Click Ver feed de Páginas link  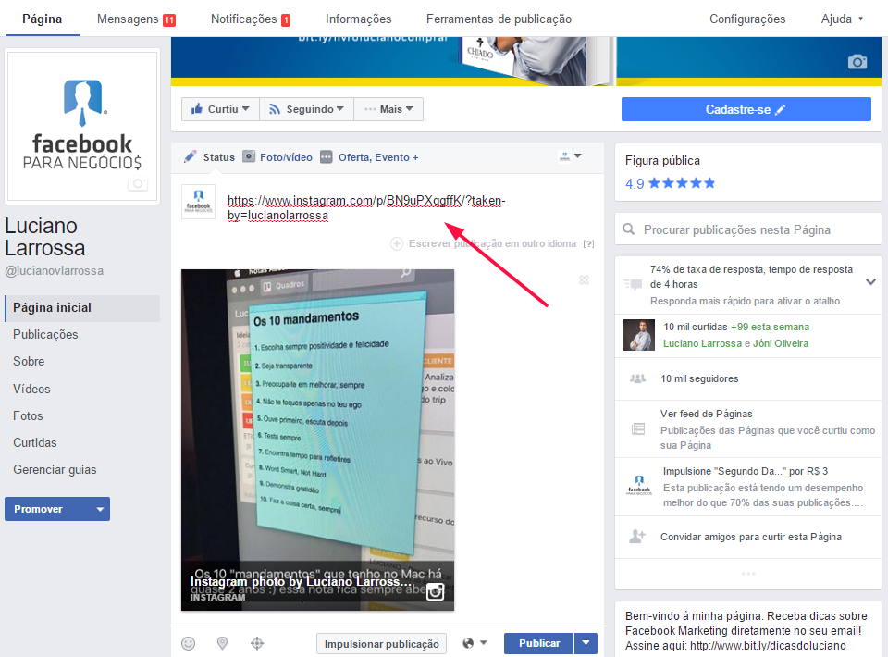tap(706, 414)
